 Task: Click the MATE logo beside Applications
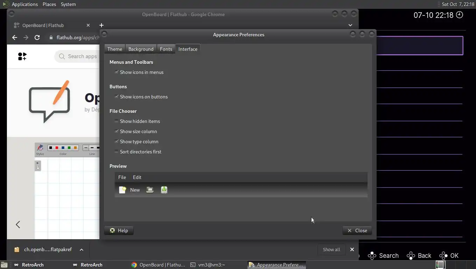pyautogui.click(x=5, y=4)
